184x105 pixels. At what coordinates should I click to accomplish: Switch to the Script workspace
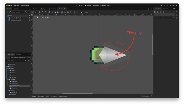[x=88, y=5]
